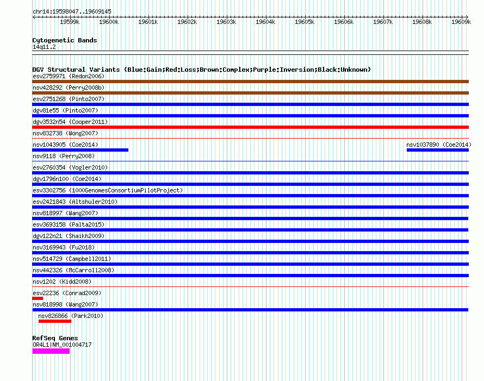Click the nsv818998 blue gain bar
Image resolution: width=484 pixels, height=381 pixels.
tap(250, 310)
